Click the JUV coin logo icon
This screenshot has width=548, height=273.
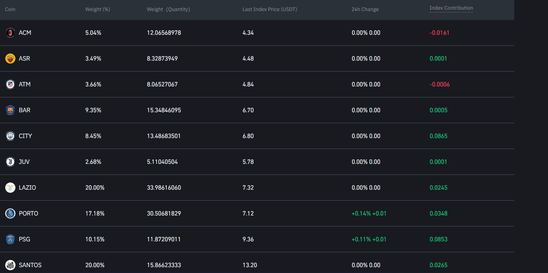click(x=10, y=162)
